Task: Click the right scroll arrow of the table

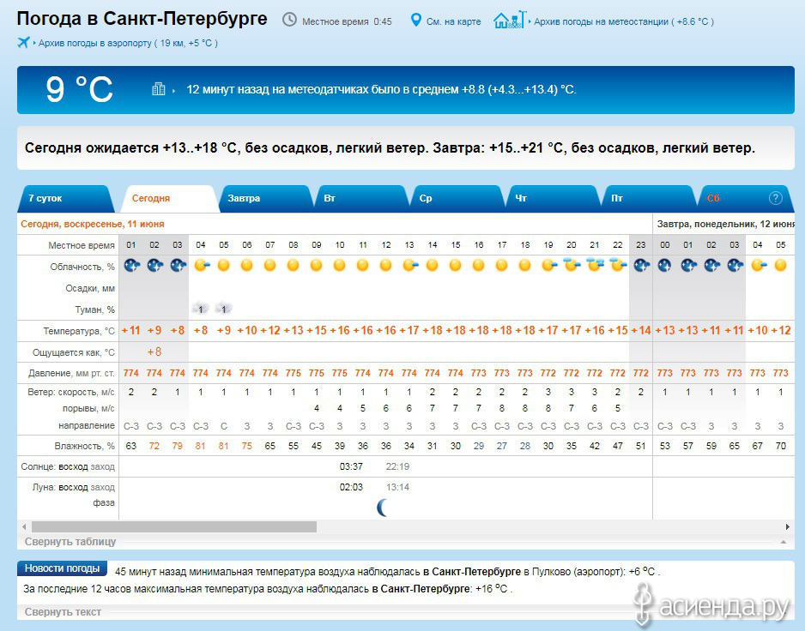Action: 788,526
